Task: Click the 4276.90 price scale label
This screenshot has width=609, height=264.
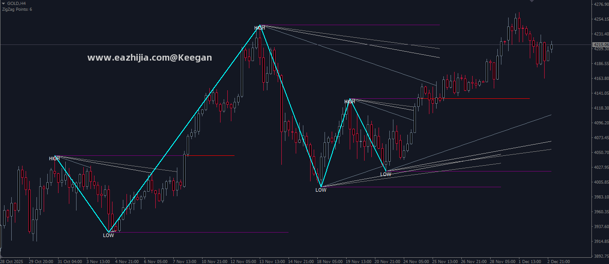Action: pos(601,4)
